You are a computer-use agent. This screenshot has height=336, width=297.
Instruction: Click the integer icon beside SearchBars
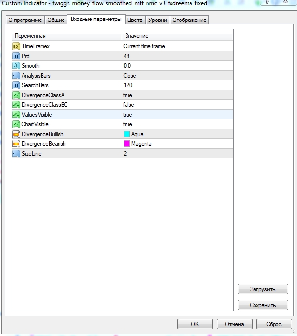point(16,85)
